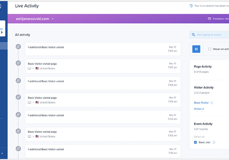The height and width of the screenshot is (160, 229).
Task: Click the feedback icon in purple bar
Action: pos(209,19)
